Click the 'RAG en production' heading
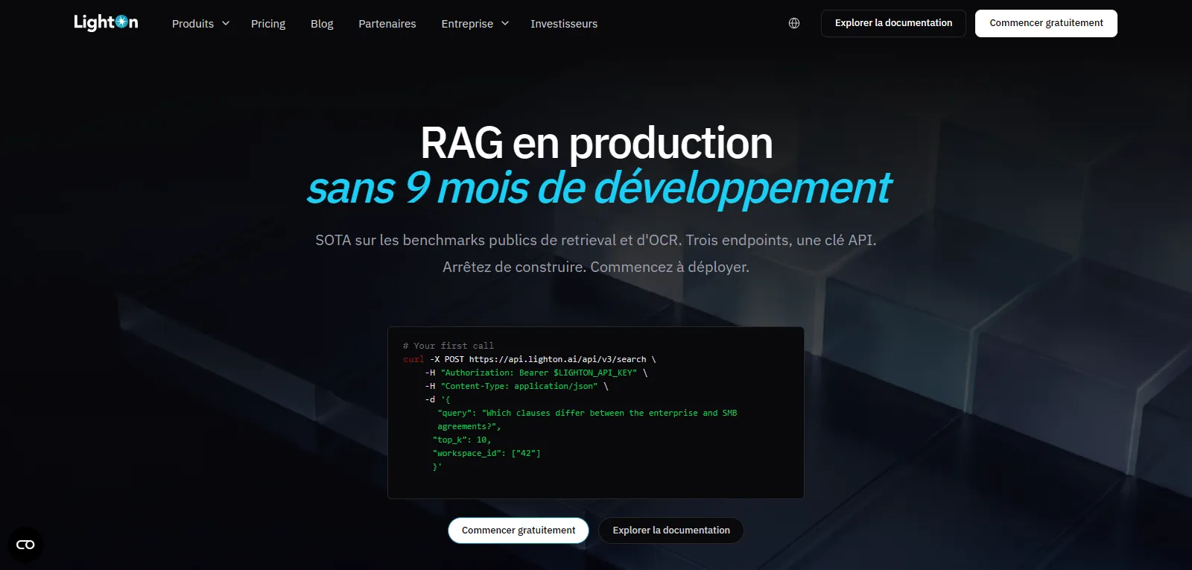The height and width of the screenshot is (570, 1192). [x=596, y=143]
